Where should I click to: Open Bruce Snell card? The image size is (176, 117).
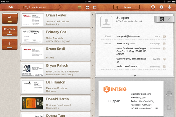tap(56, 53)
